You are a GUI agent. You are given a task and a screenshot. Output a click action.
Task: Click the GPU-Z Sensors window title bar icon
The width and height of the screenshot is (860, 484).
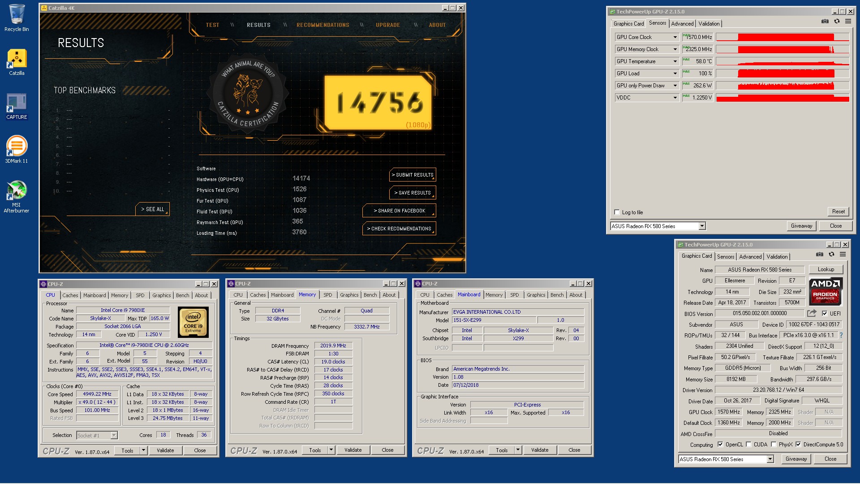pyautogui.click(x=612, y=12)
